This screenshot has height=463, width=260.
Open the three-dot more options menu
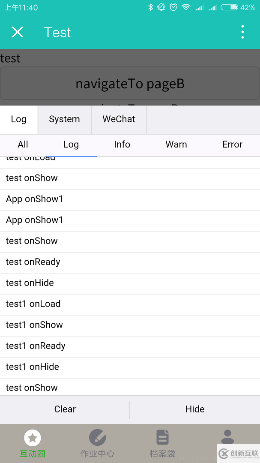pos(242,32)
